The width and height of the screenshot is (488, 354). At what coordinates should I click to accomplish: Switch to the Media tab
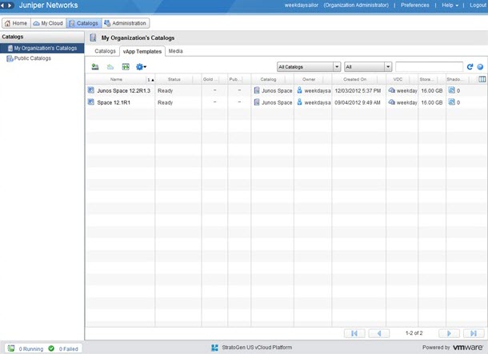[x=175, y=51]
